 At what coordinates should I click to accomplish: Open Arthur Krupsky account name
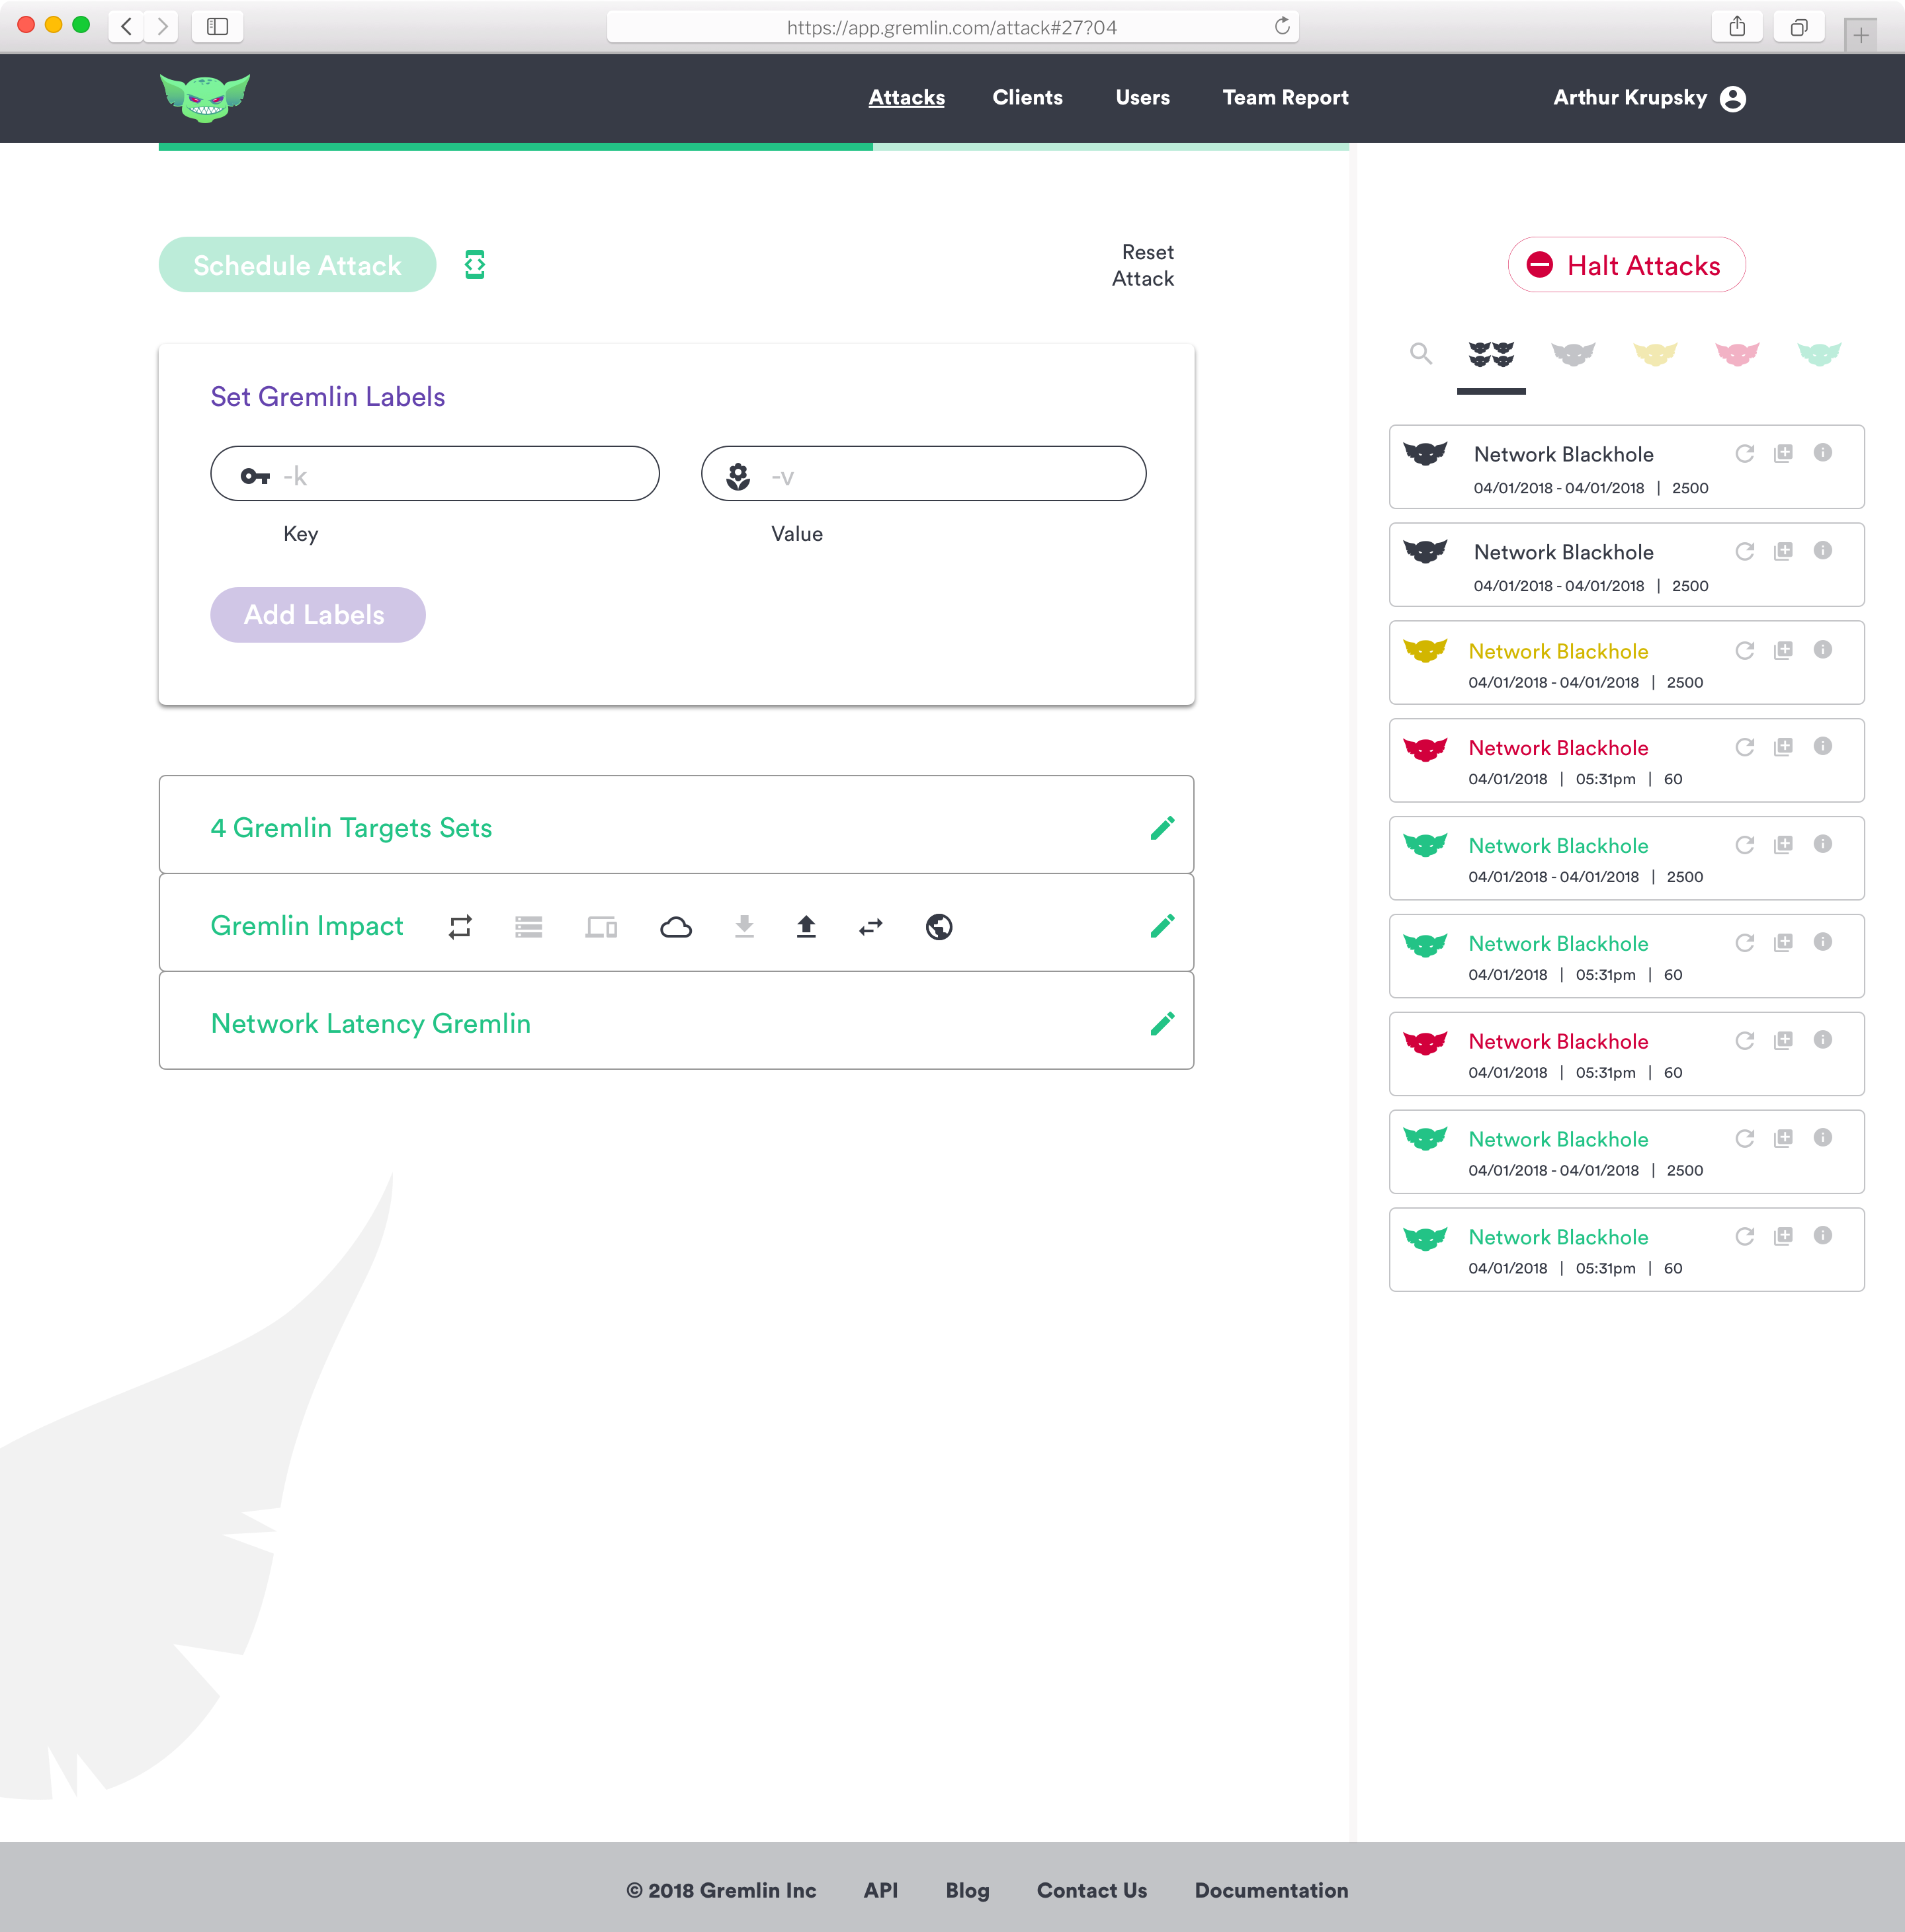pos(1630,98)
